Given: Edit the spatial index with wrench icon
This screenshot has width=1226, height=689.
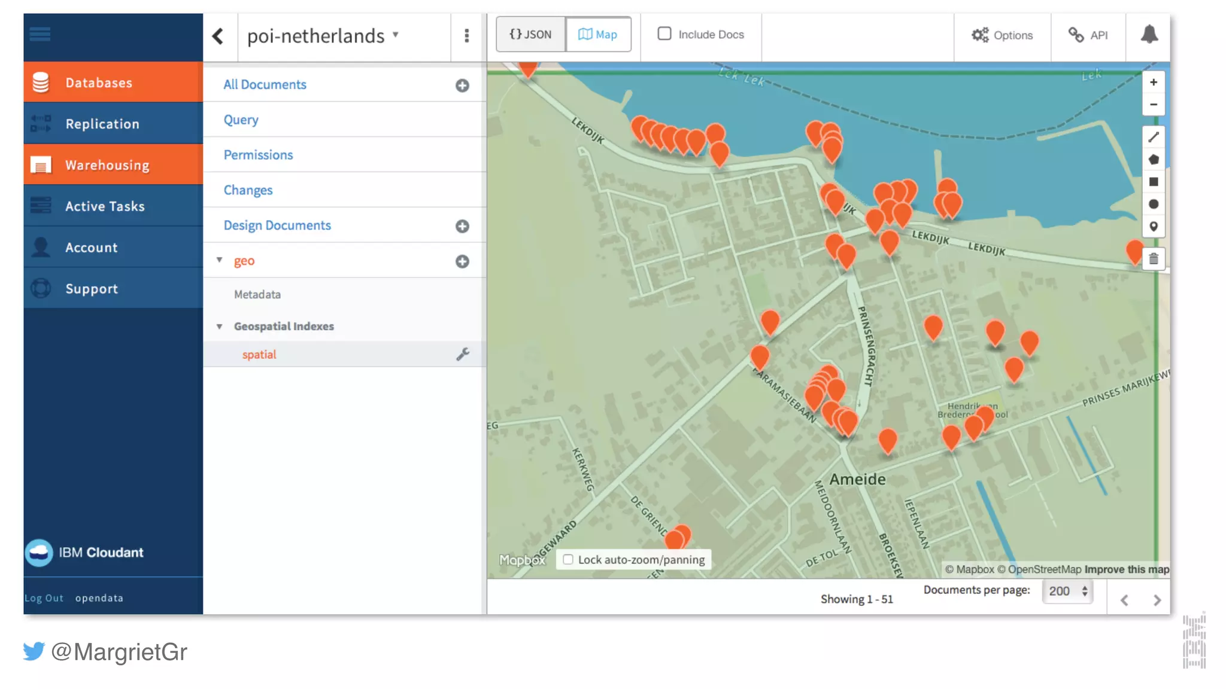Looking at the screenshot, I should [463, 354].
